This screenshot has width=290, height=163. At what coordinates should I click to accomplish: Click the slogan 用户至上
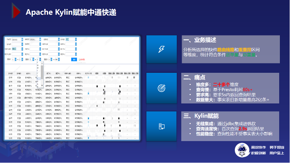pos(277,153)
